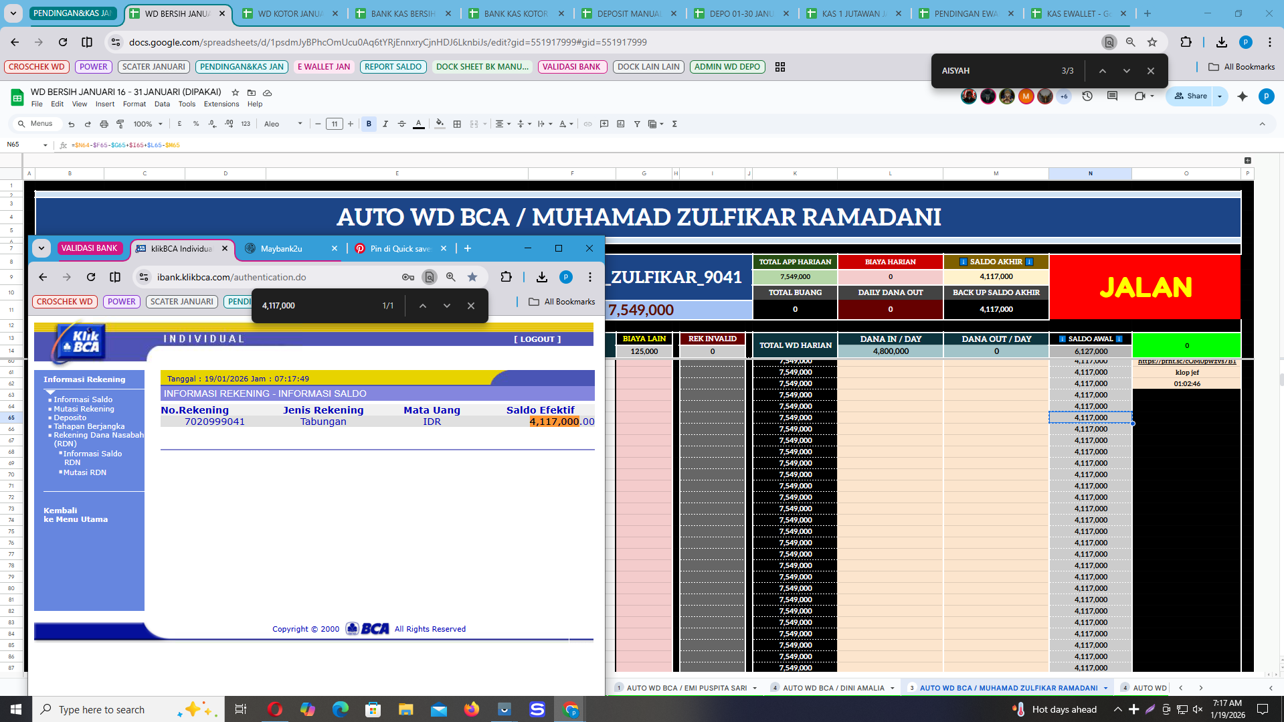Activate the paint format tool

pos(120,124)
